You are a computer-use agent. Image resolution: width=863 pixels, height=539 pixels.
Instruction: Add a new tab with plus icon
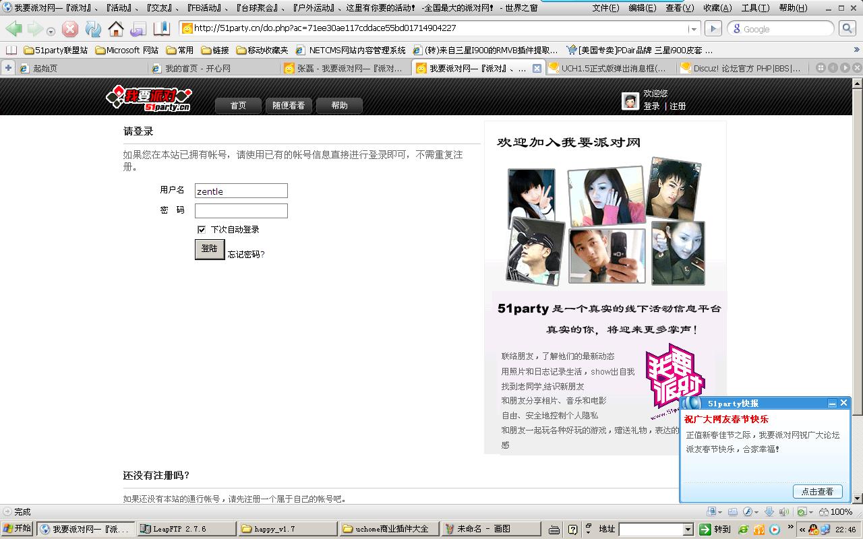(x=7, y=68)
